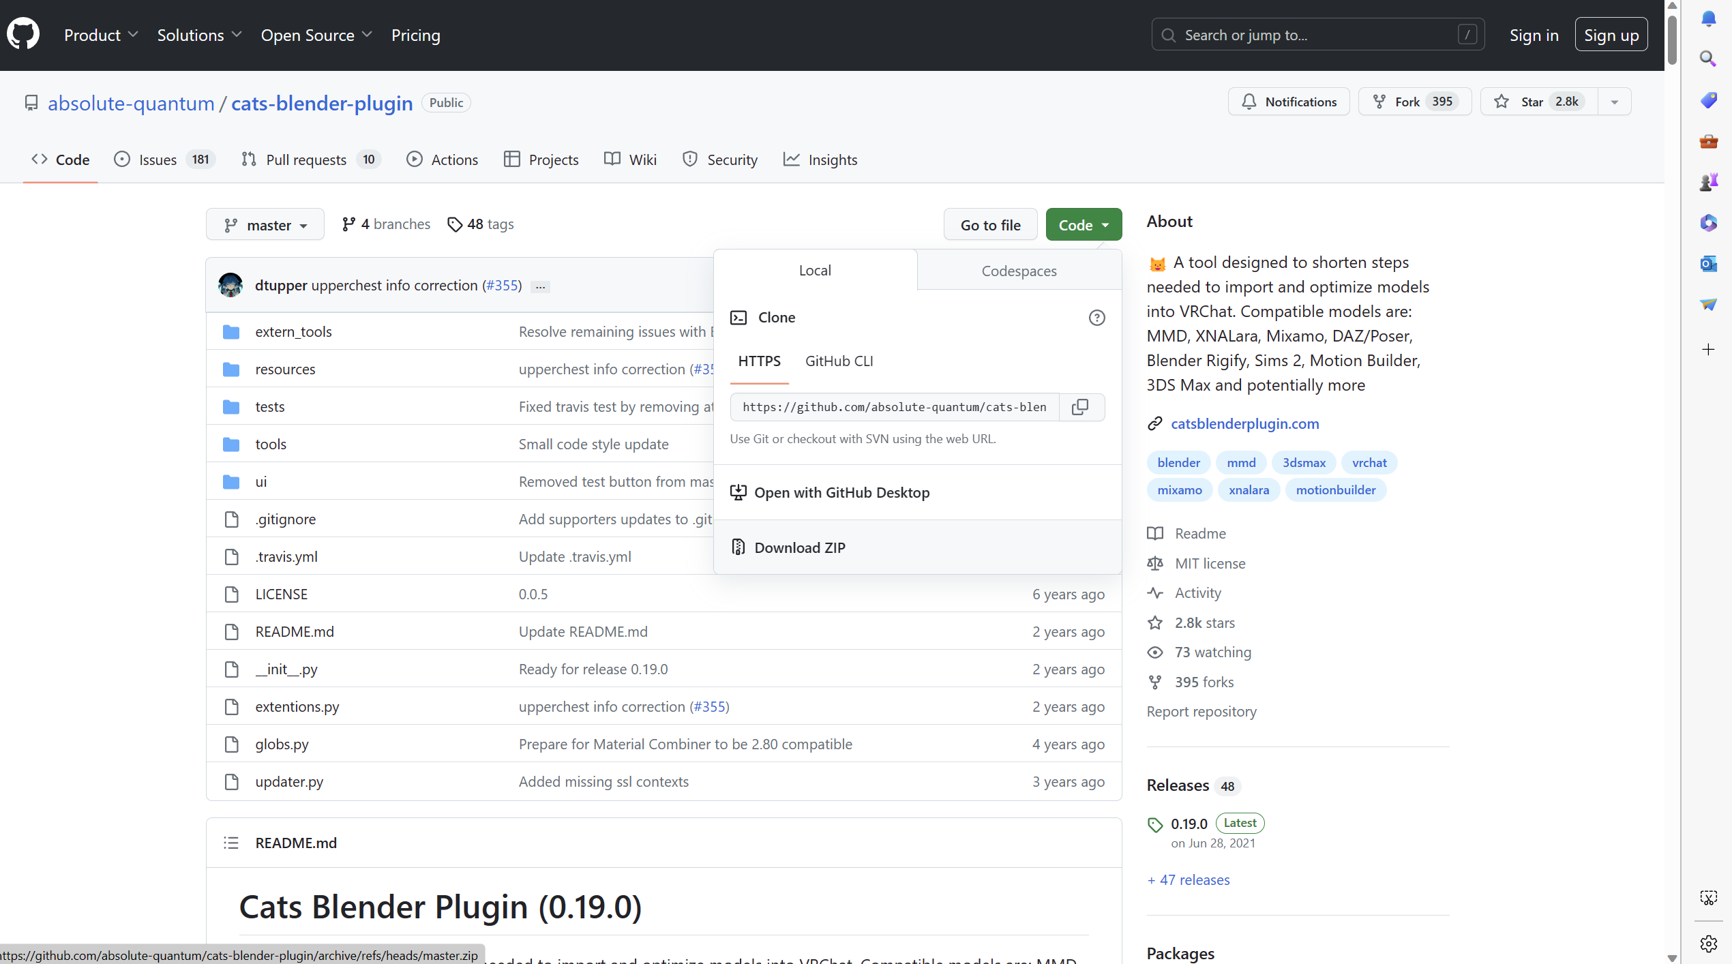This screenshot has height=964, width=1732.
Task: Click the README outline list icon
Action: click(x=231, y=843)
